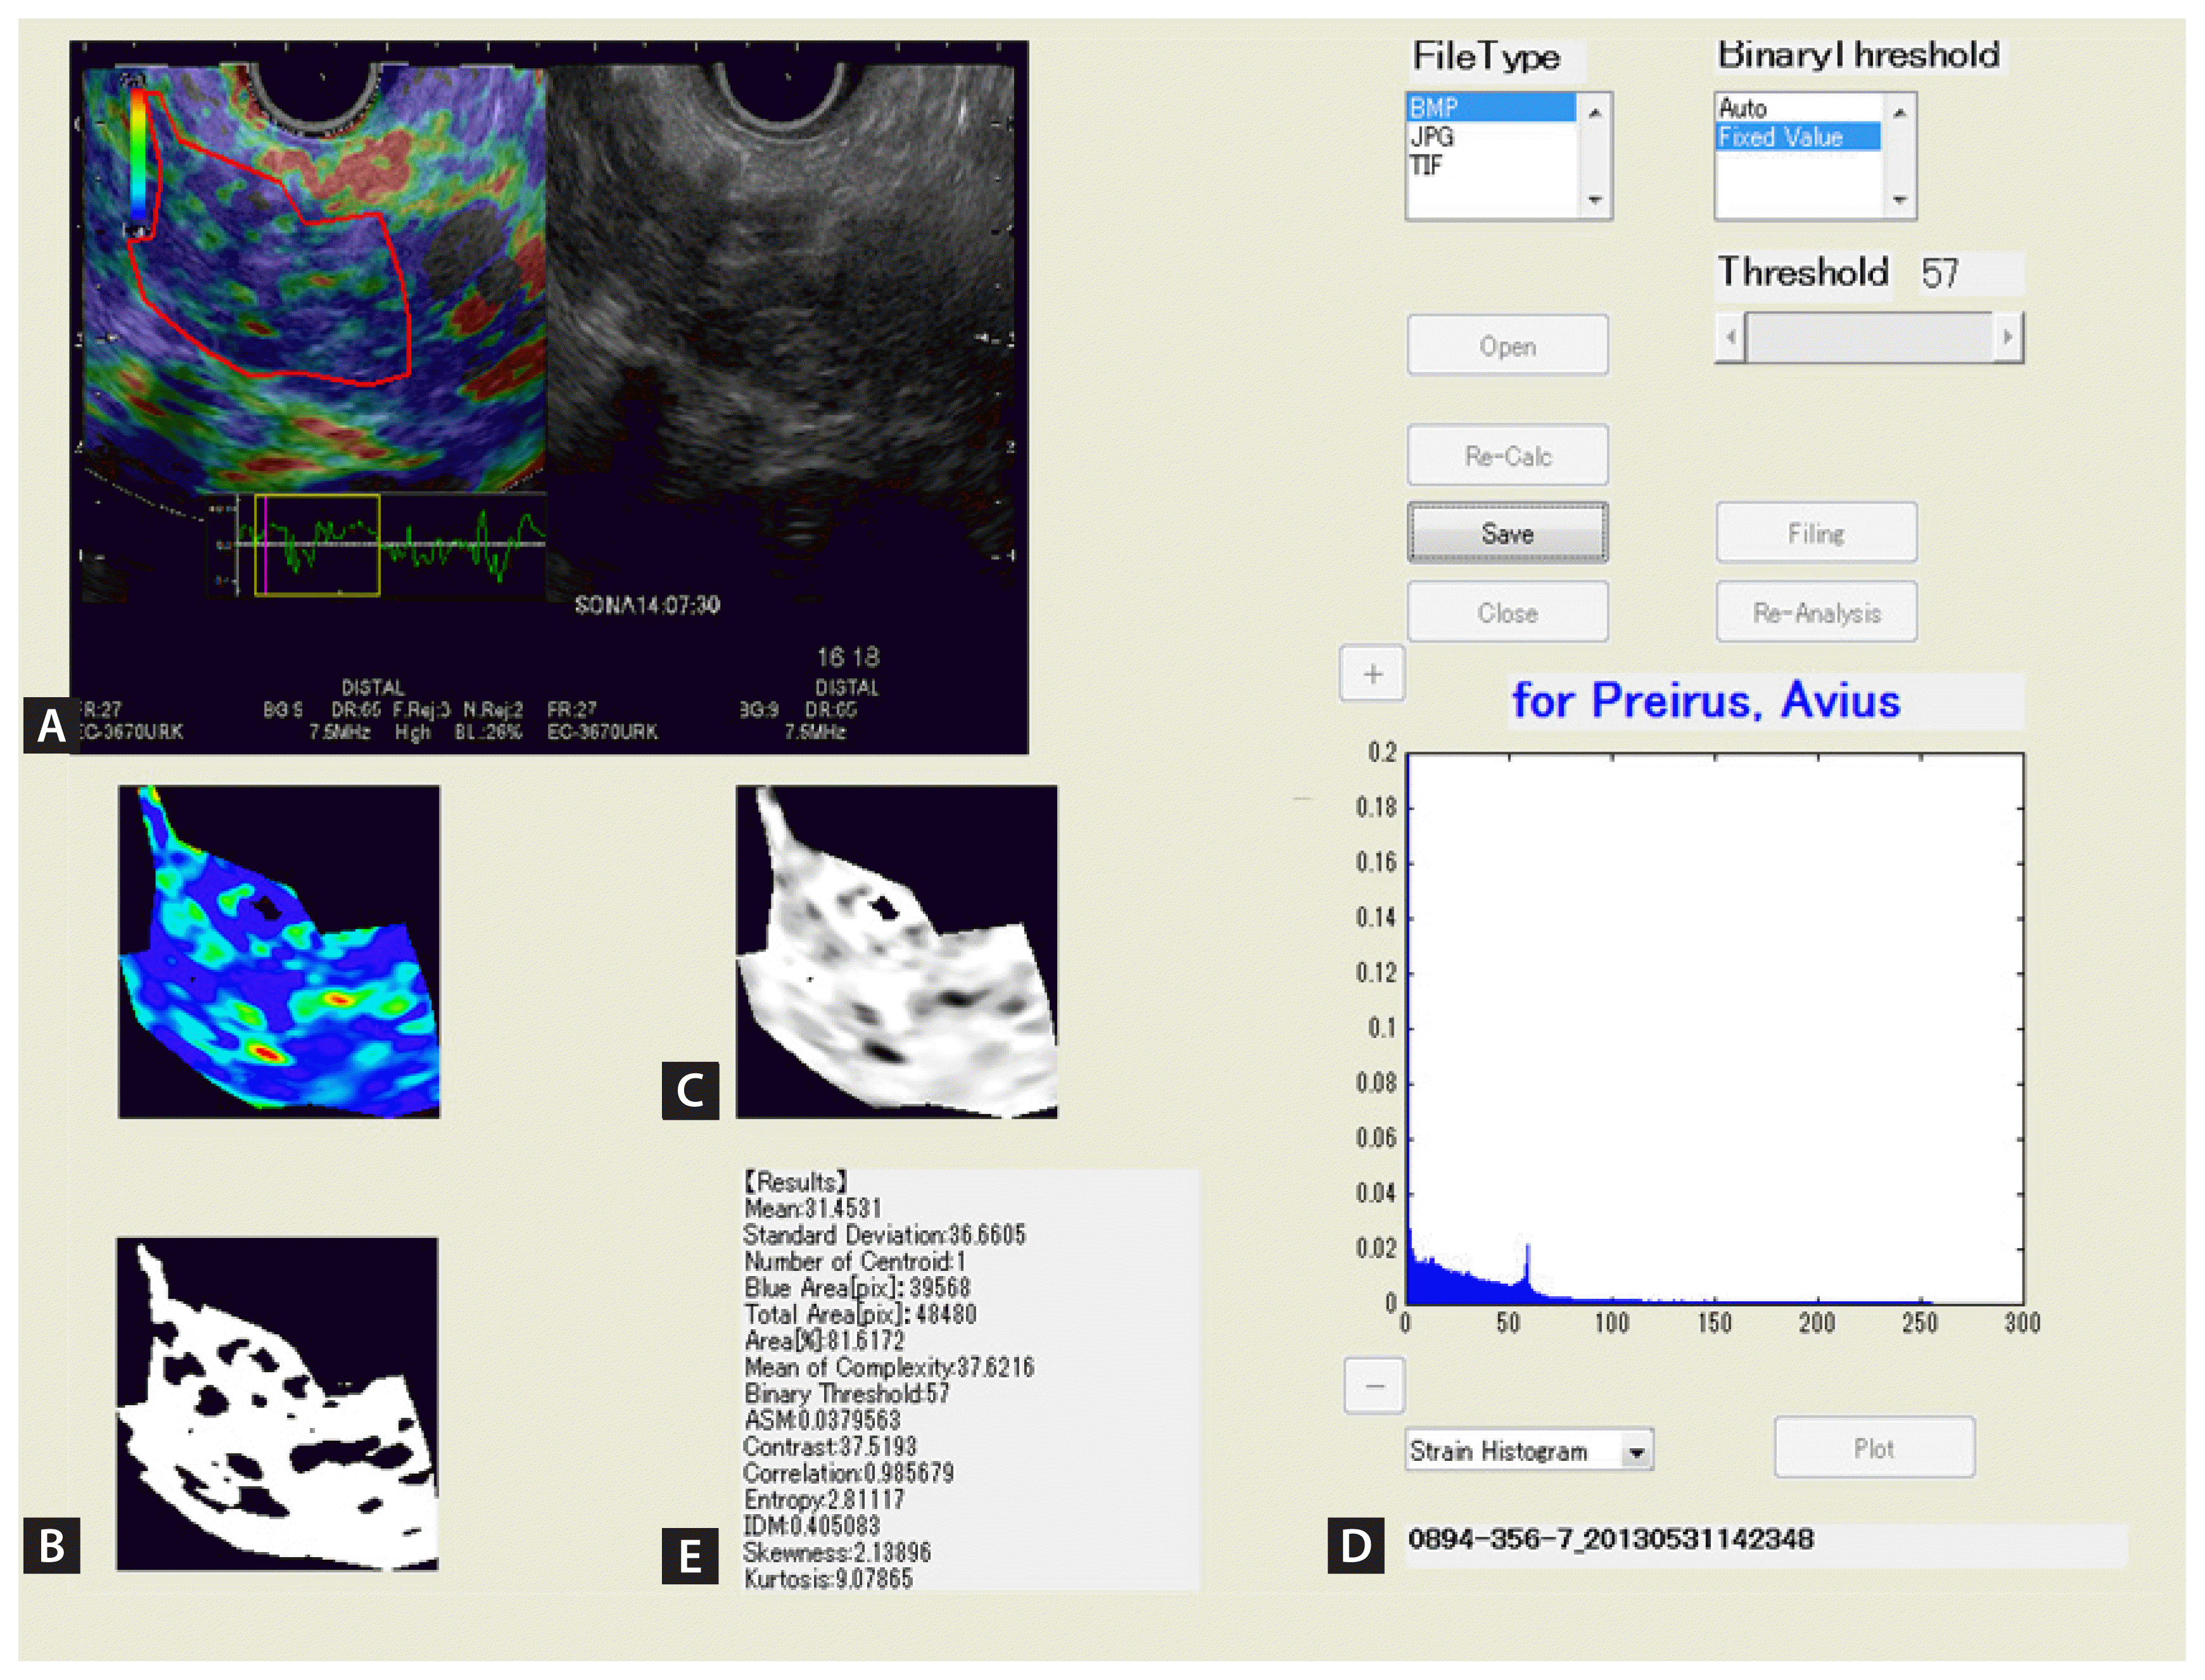The image size is (2205, 1680).
Task: Click the Skewness:2.13896 result line
Action: (837, 1552)
